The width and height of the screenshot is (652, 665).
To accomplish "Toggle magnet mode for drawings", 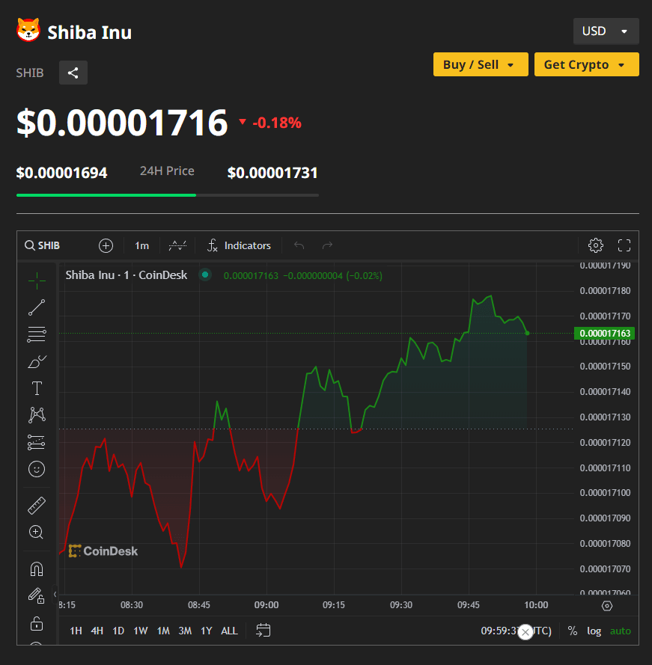I will point(37,569).
